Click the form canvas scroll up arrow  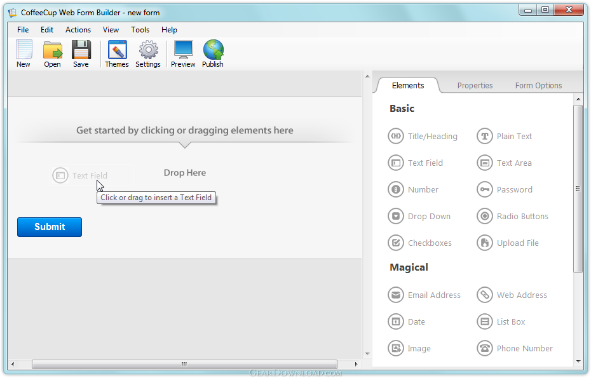[x=367, y=76]
